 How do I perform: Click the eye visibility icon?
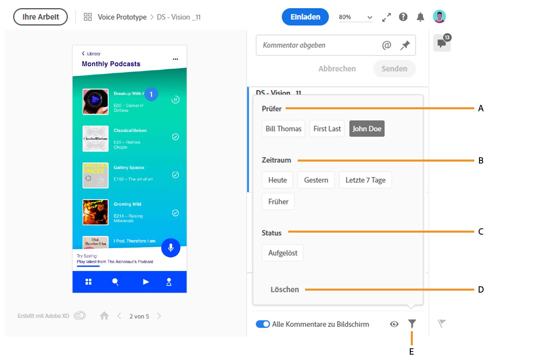(x=394, y=324)
